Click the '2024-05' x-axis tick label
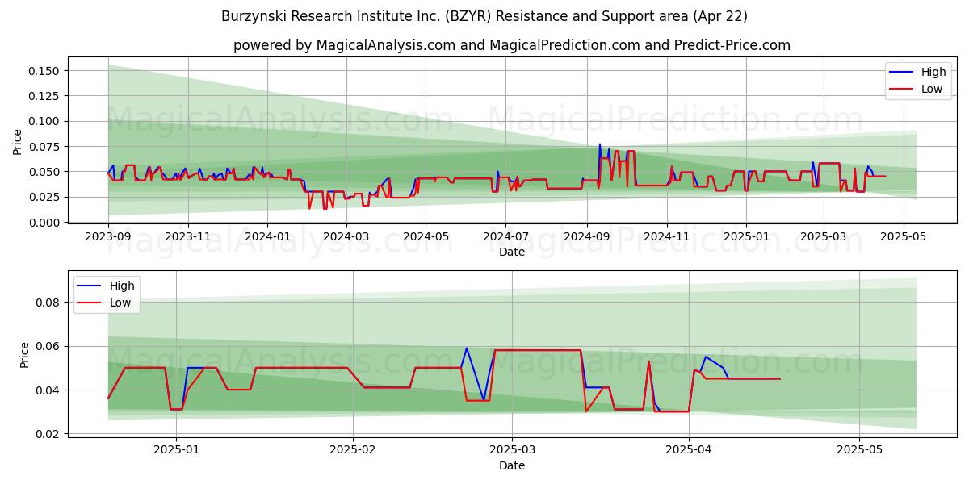This screenshot has height=484, width=969. click(426, 237)
